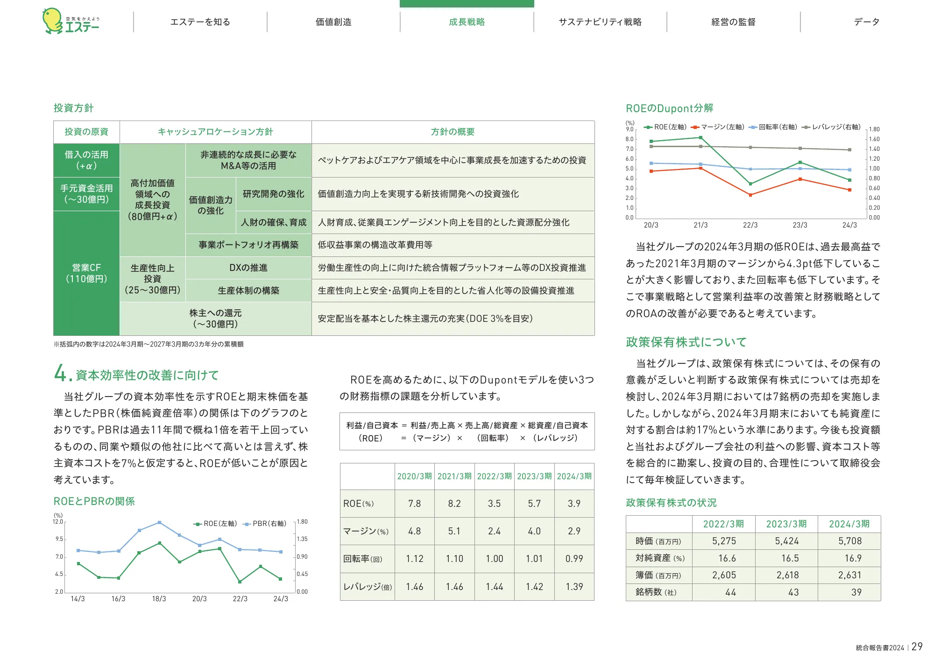The height and width of the screenshot is (661, 934).
Task: Open the サステナビリティ戦略 tab
Action: [x=600, y=22]
